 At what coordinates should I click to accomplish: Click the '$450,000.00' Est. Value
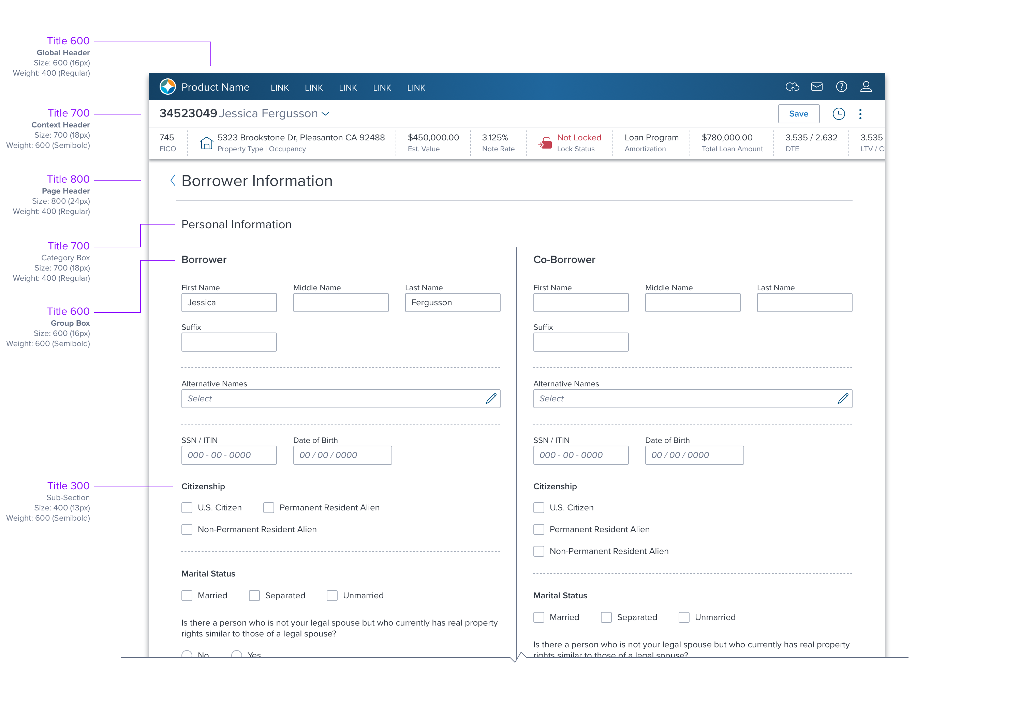[433, 137]
